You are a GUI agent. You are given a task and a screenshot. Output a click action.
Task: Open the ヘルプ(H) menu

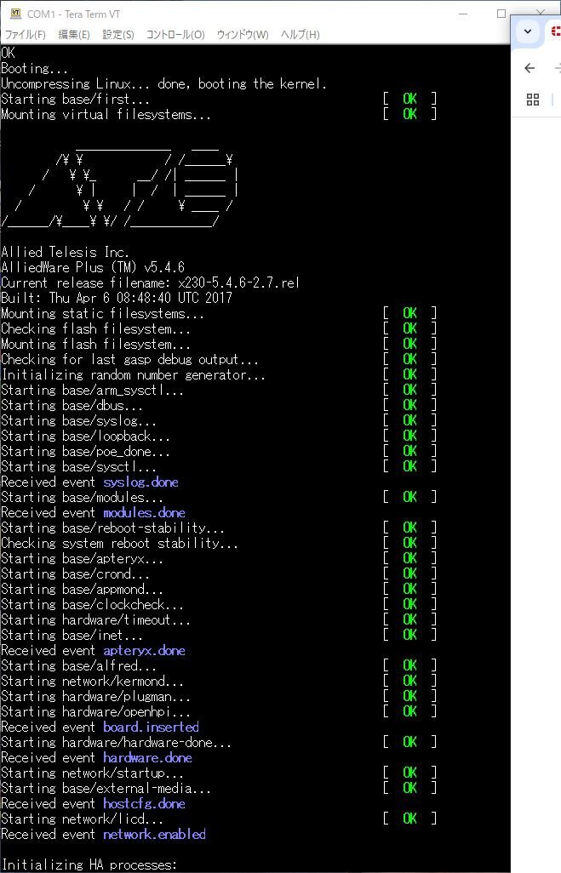pyautogui.click(x=301, y=35)
